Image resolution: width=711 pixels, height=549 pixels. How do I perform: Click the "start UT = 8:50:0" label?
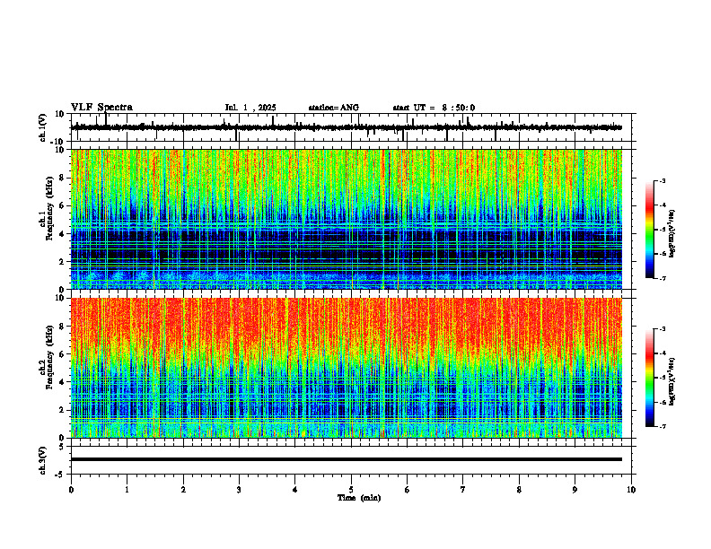click(x=434, y=108)
